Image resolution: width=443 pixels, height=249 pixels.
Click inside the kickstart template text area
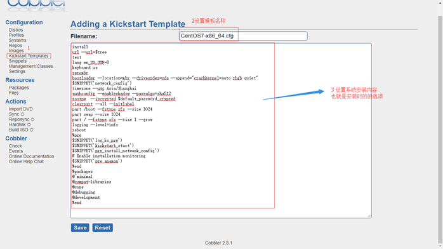[221, 131]
